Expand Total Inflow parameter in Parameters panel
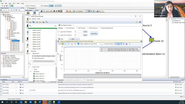This screenshot has height=104, width=185. (2, 62)
